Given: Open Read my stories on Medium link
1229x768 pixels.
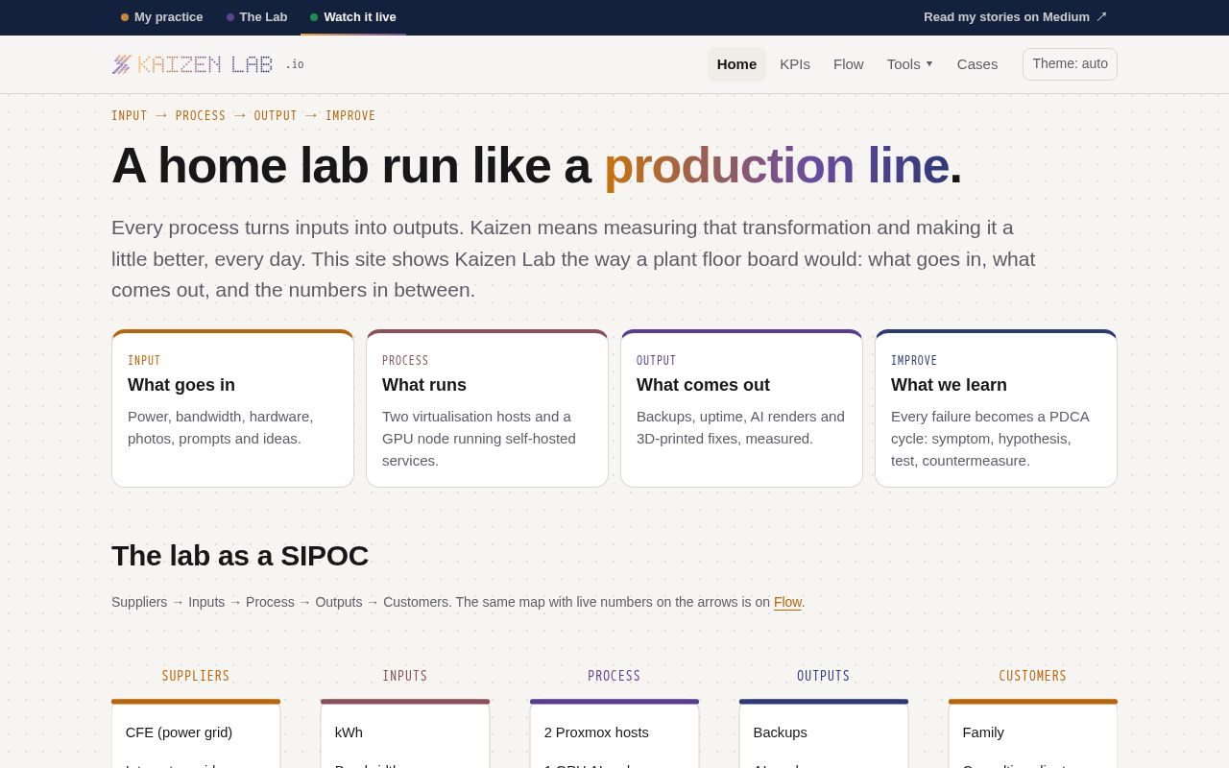Looking at the screenshot, I should coord(1015,16).
